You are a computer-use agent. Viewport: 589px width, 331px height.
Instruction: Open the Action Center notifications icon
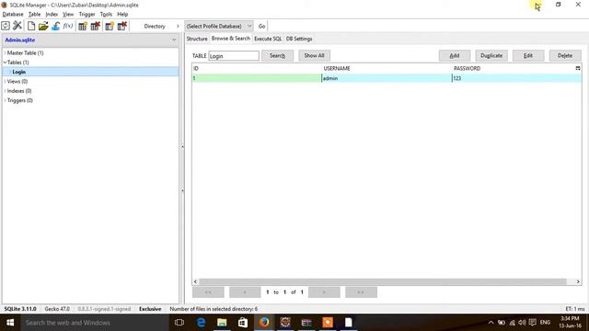point(532,323)
